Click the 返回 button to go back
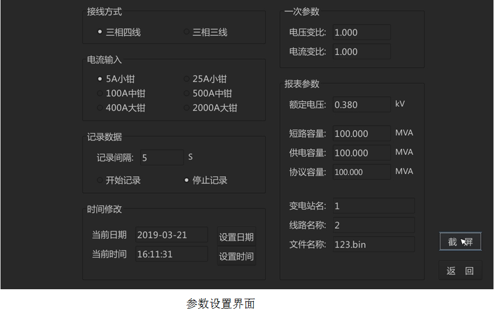 coord(460,271)
